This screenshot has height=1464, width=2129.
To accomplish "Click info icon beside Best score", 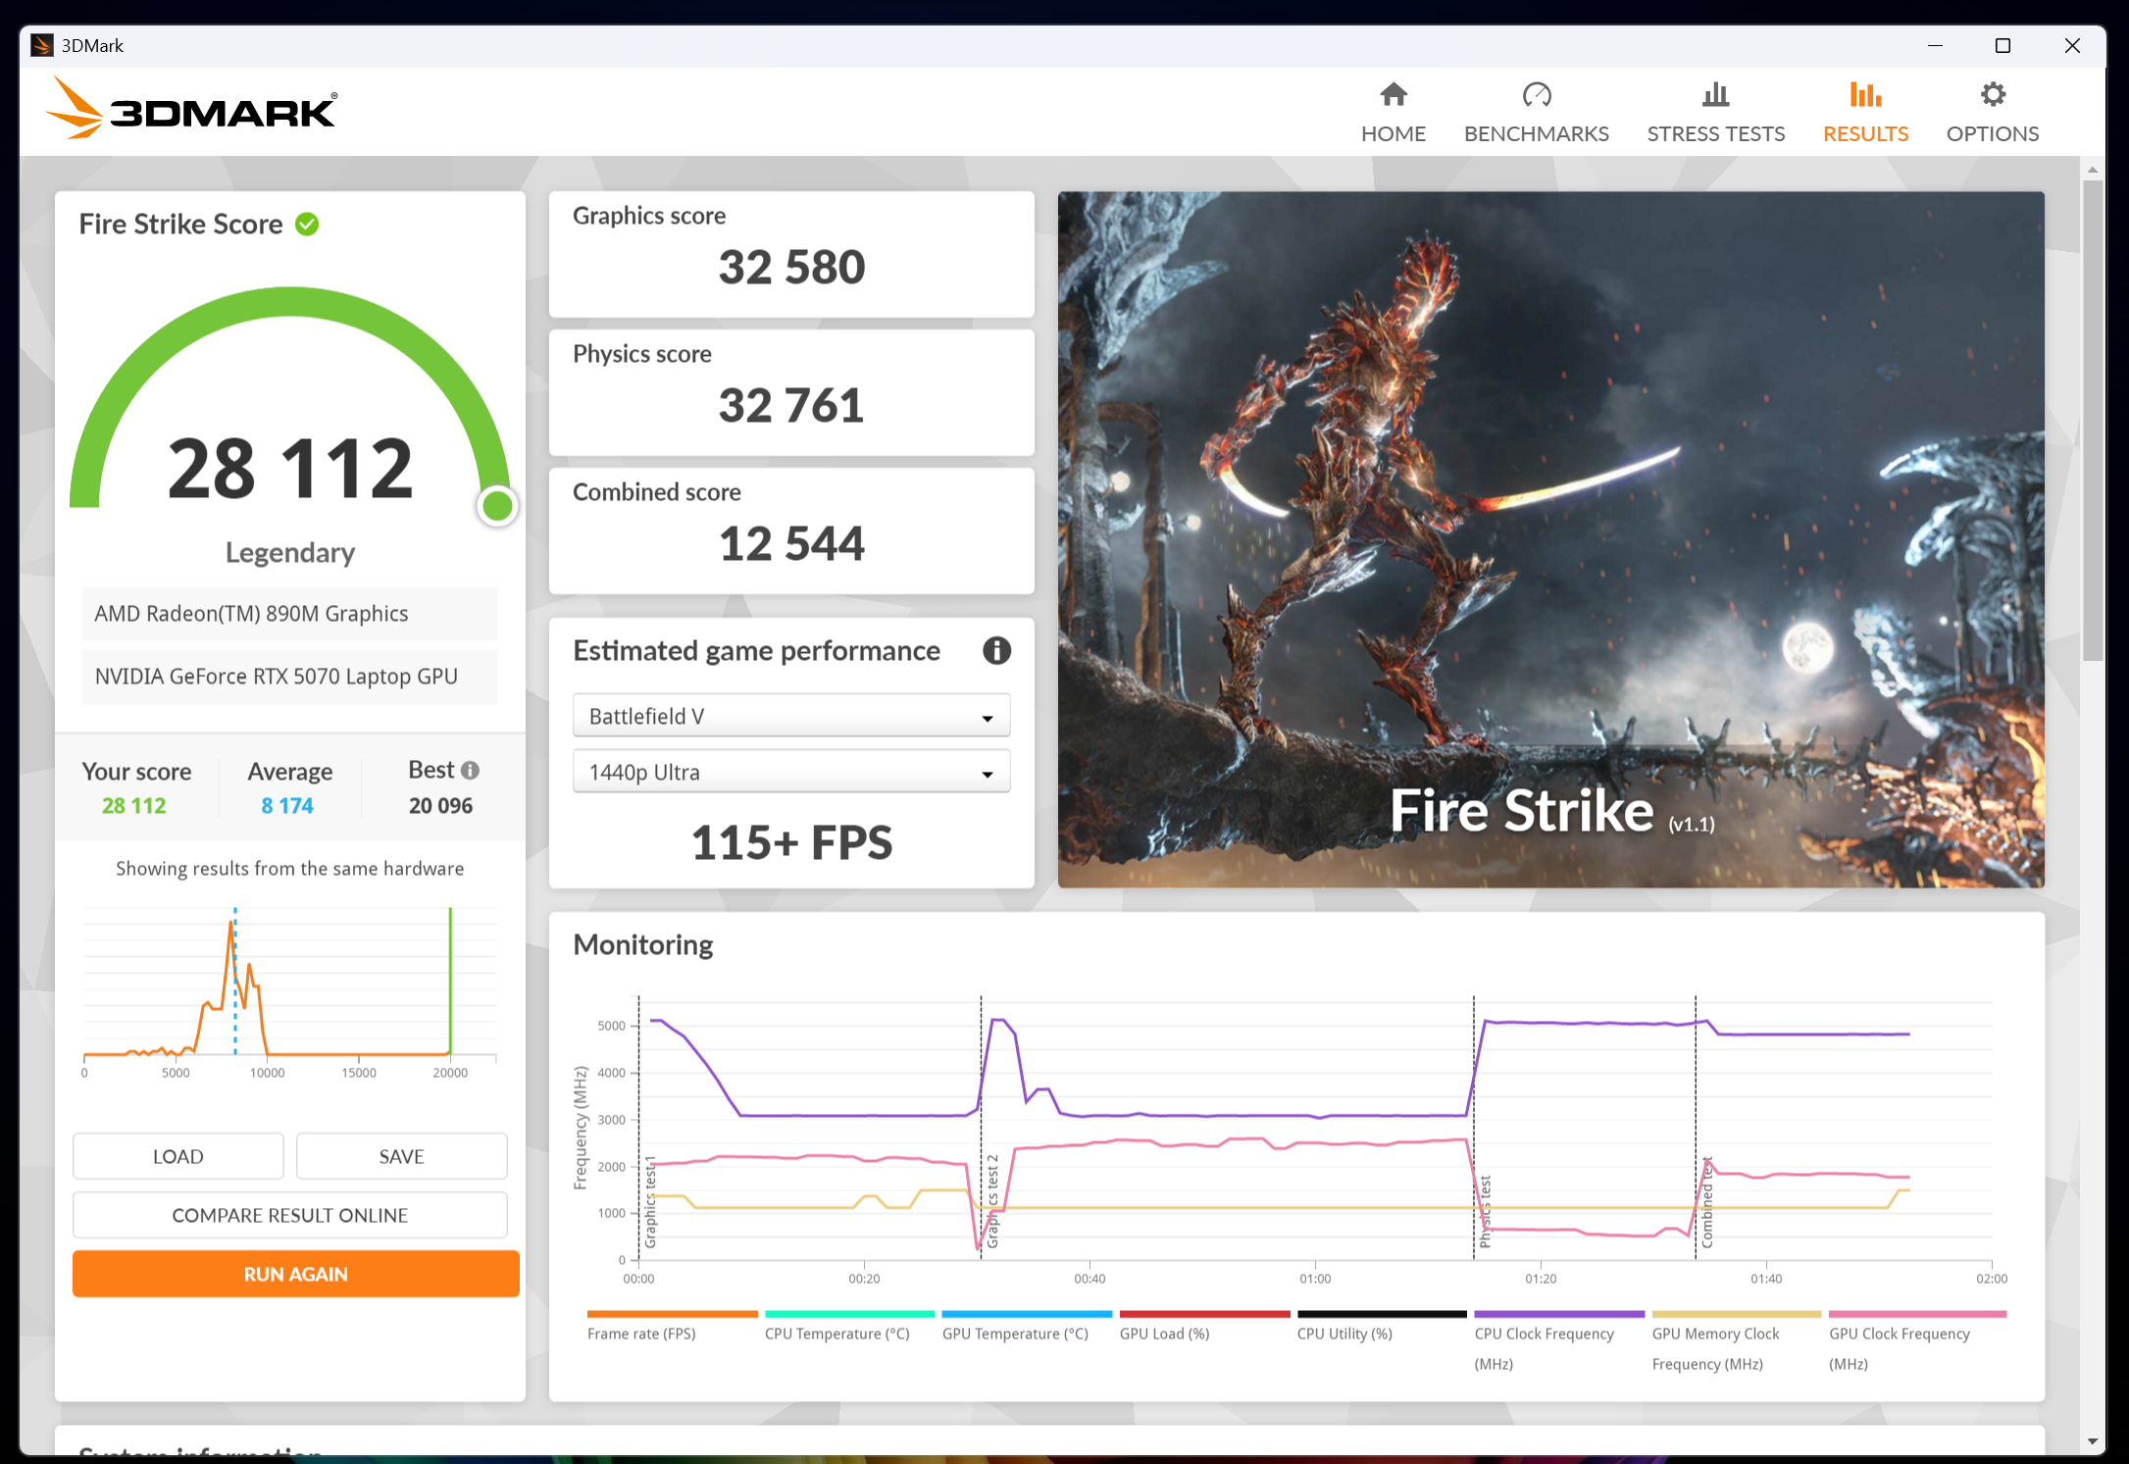I will (x=471, y=771).
